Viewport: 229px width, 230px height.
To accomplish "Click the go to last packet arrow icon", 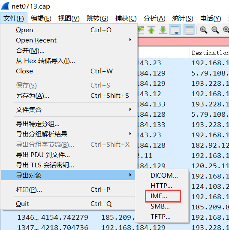I will tap(163, 30).
